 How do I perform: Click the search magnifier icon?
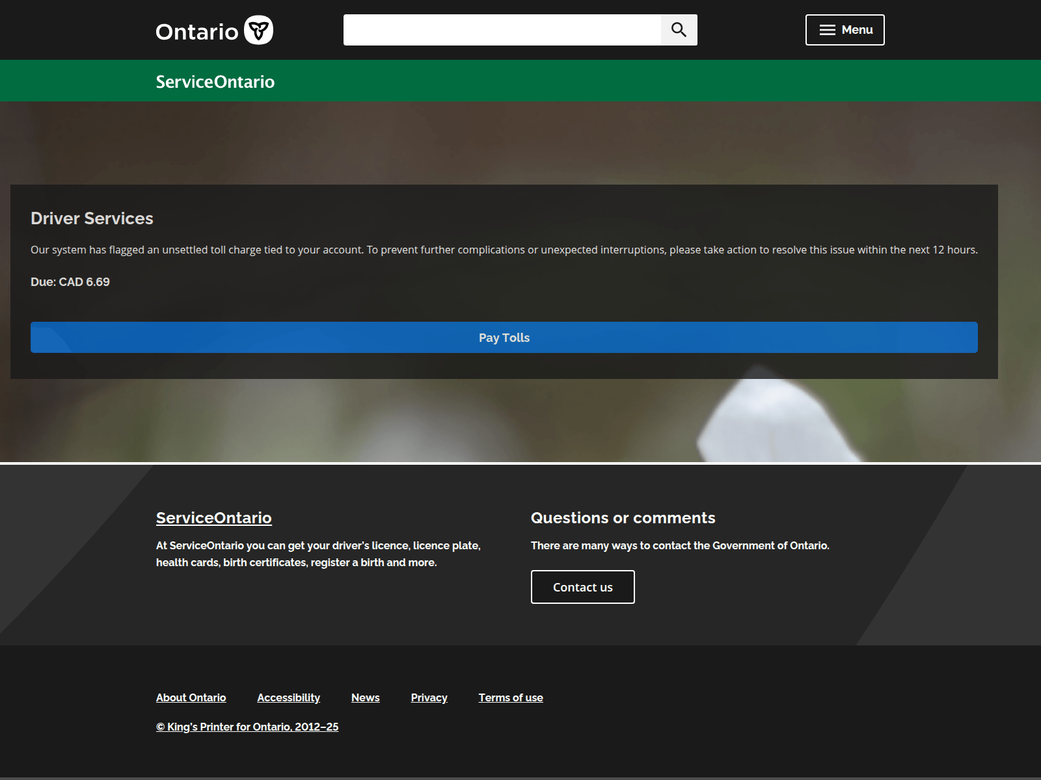click(679, 30)
